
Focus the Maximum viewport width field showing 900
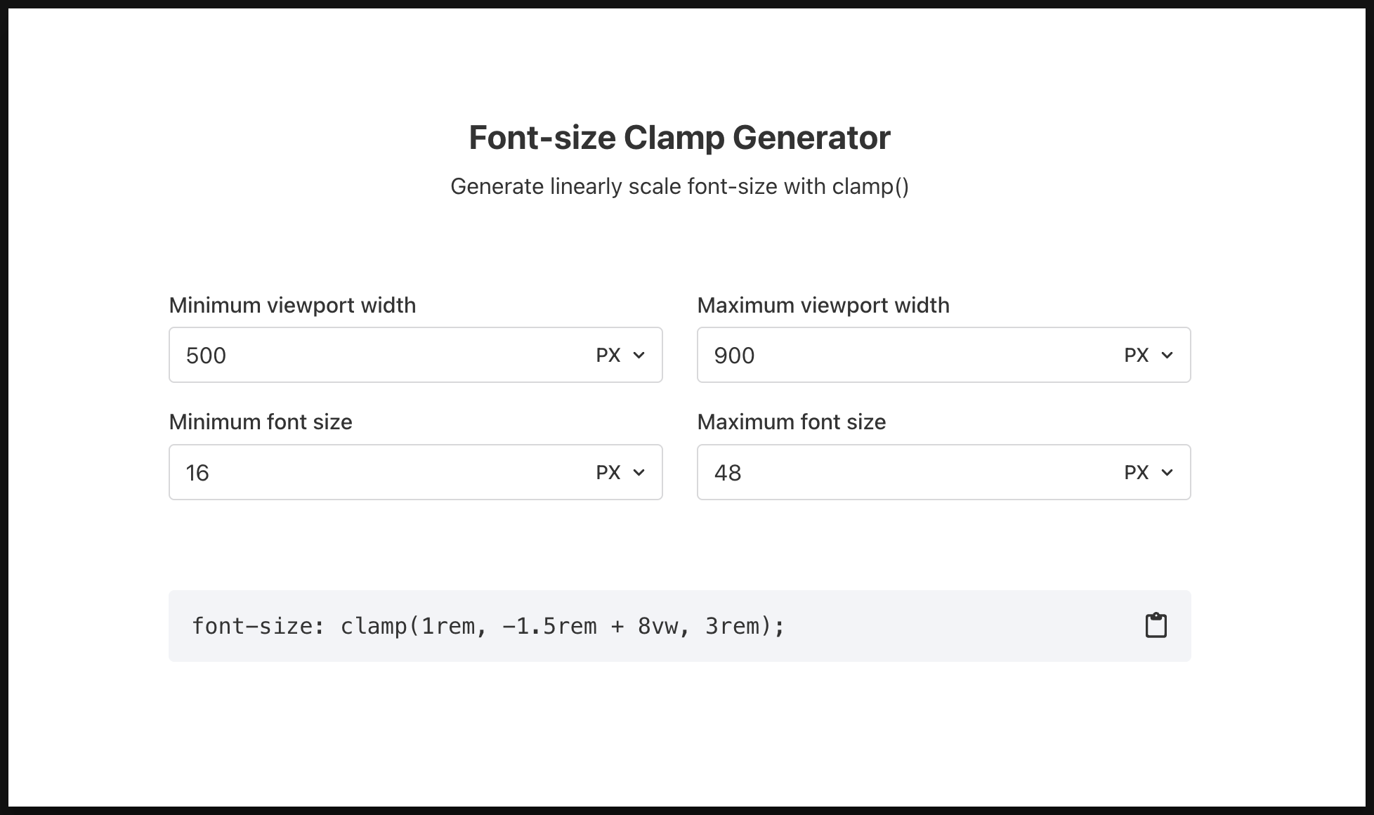pyautogui.click(x=899, y=356)
